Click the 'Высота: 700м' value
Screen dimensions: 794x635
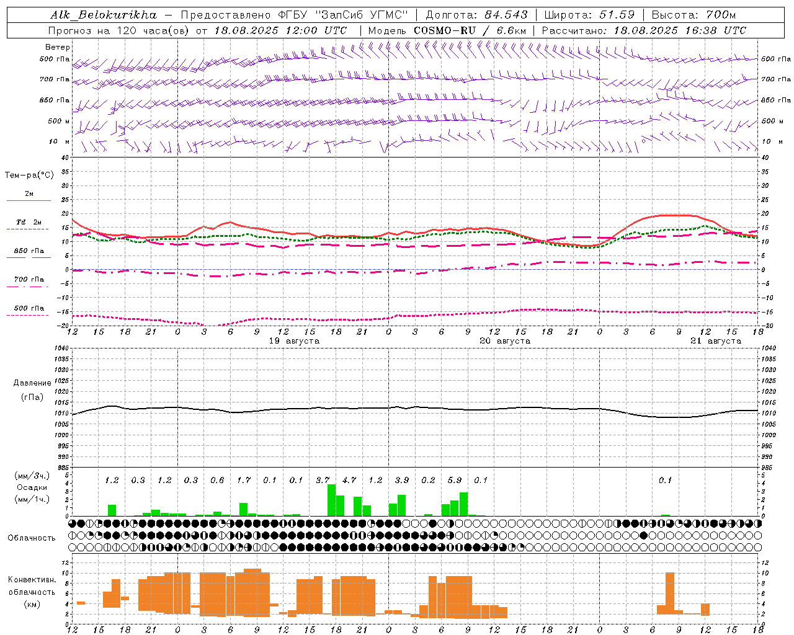click(694, 15)
